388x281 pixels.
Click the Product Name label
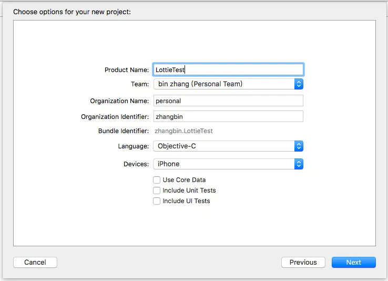[x=127, y=70]
